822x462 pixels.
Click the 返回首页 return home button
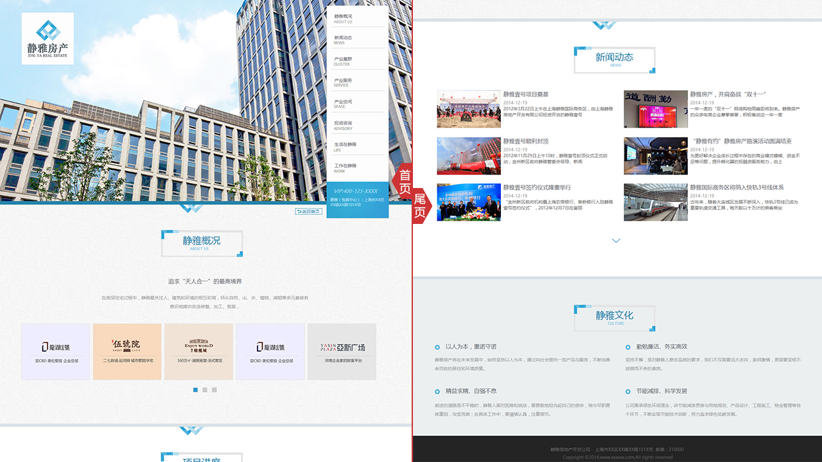point(308,212)
